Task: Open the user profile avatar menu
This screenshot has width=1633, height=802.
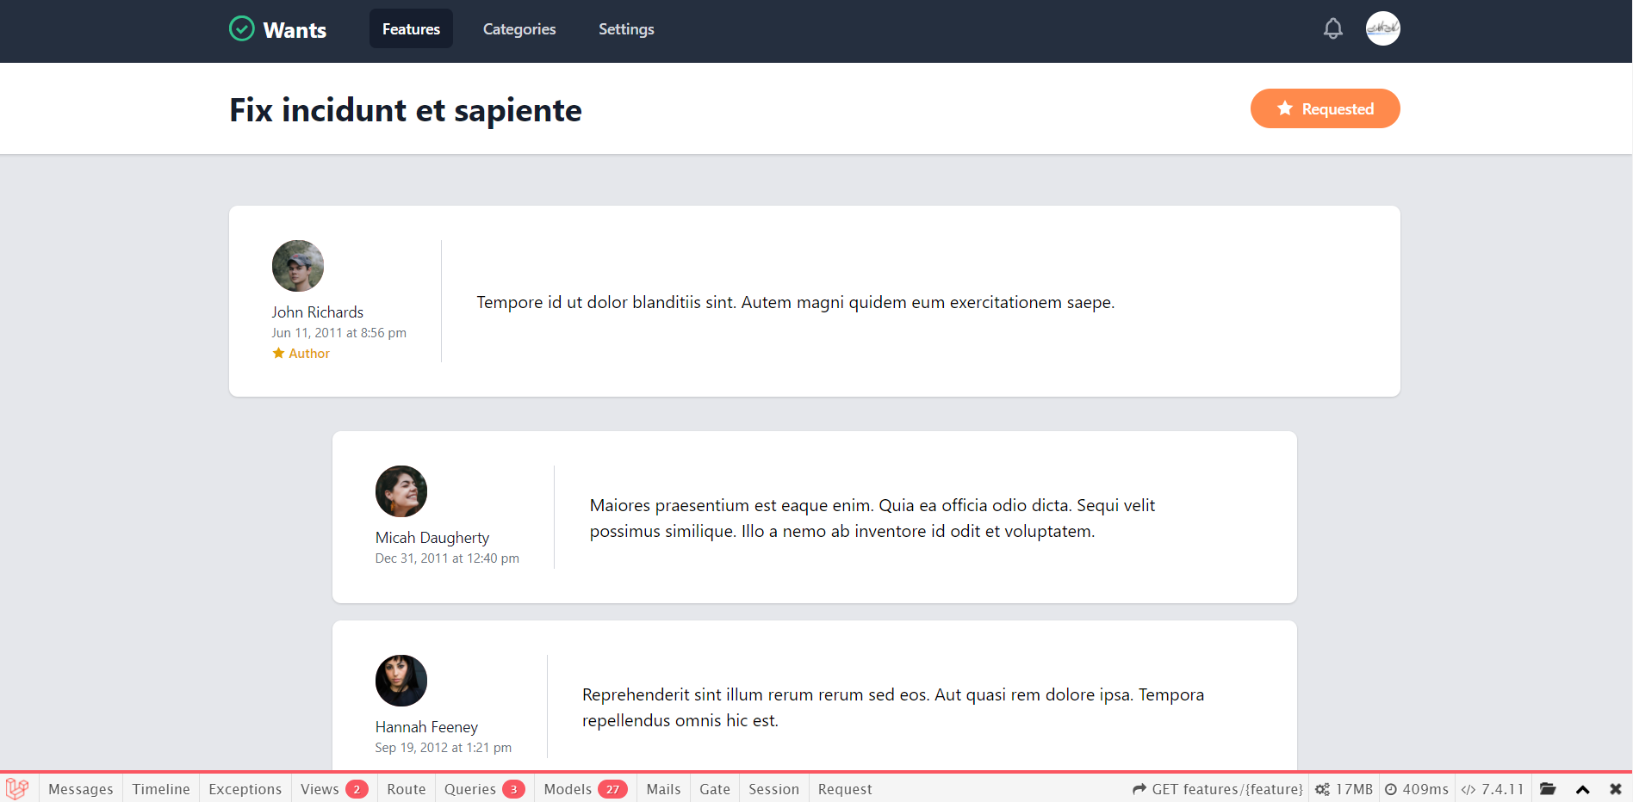Action: click(x=1382, y=29)
